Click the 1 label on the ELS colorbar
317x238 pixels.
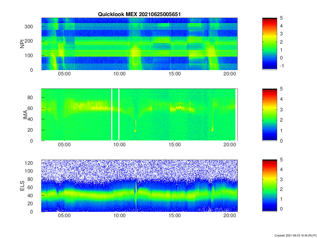pos(281,199)
